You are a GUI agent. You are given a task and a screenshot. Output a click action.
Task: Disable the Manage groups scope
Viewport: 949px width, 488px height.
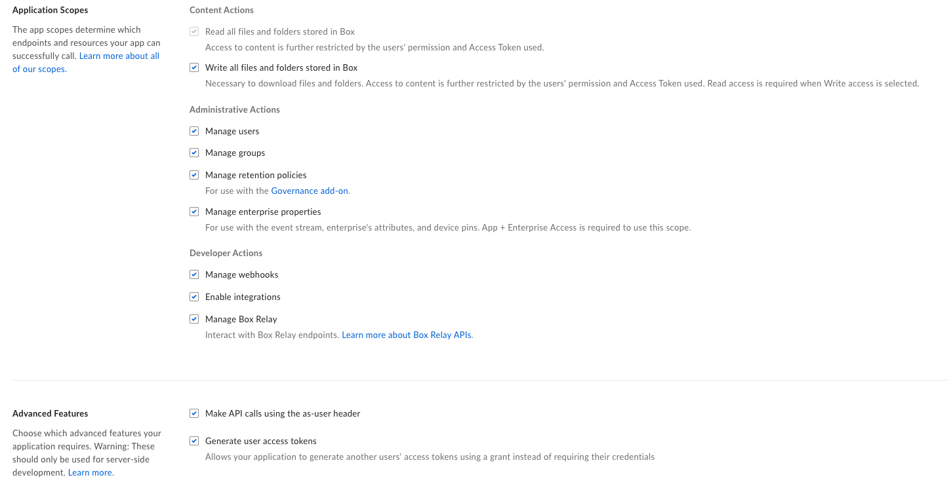(x=194, y=153)
